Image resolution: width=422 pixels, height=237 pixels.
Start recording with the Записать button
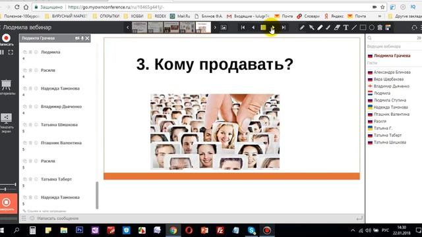click(x=6, y=38)
